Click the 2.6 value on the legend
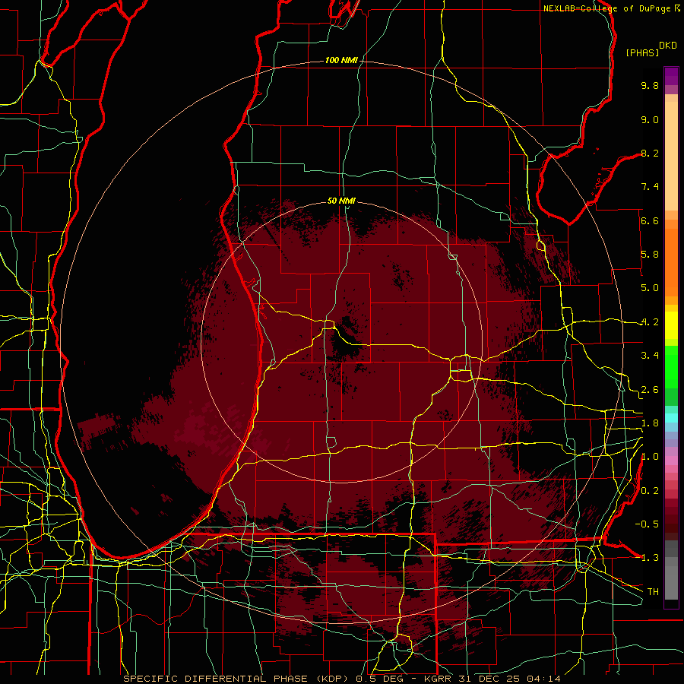 pos(650,390)
